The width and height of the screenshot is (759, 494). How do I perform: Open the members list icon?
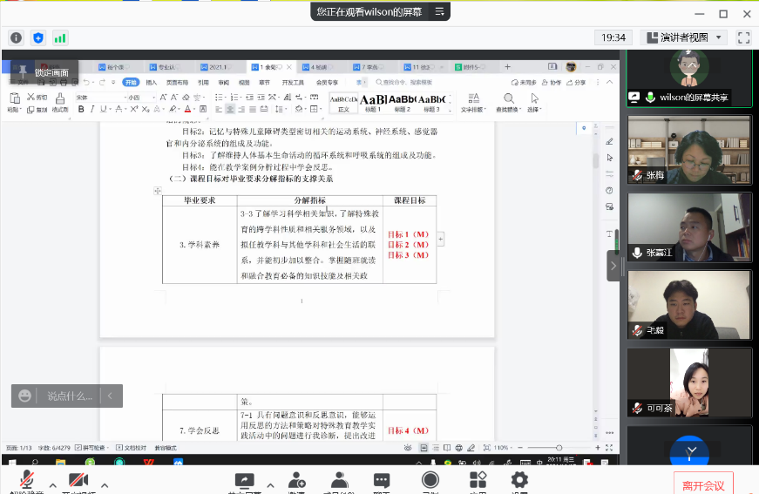pos(336,480)
